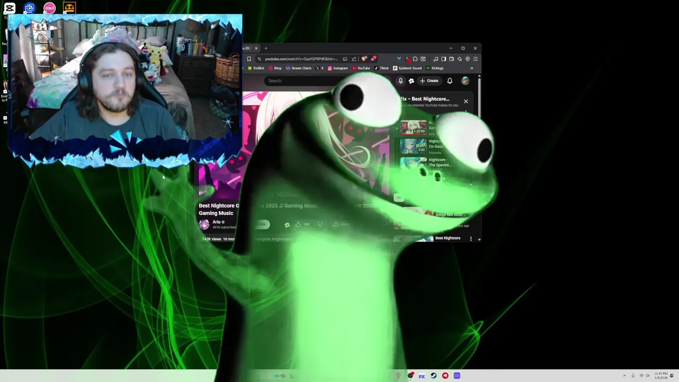Open the Brave Wallet icon
The width and height of the screenshot is (679, 382).
pos(451,59)
